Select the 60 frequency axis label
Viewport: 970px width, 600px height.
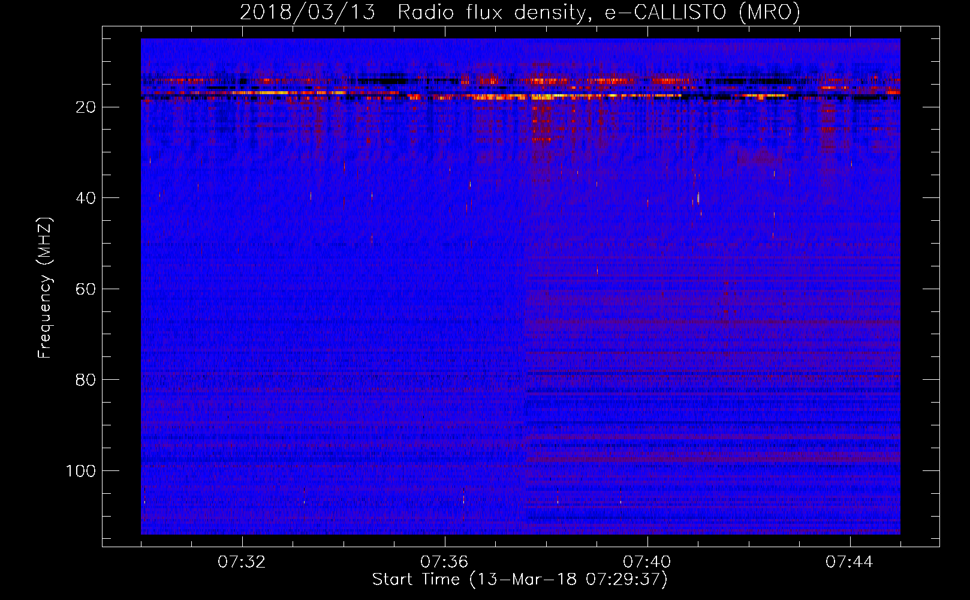pos(86,289)
